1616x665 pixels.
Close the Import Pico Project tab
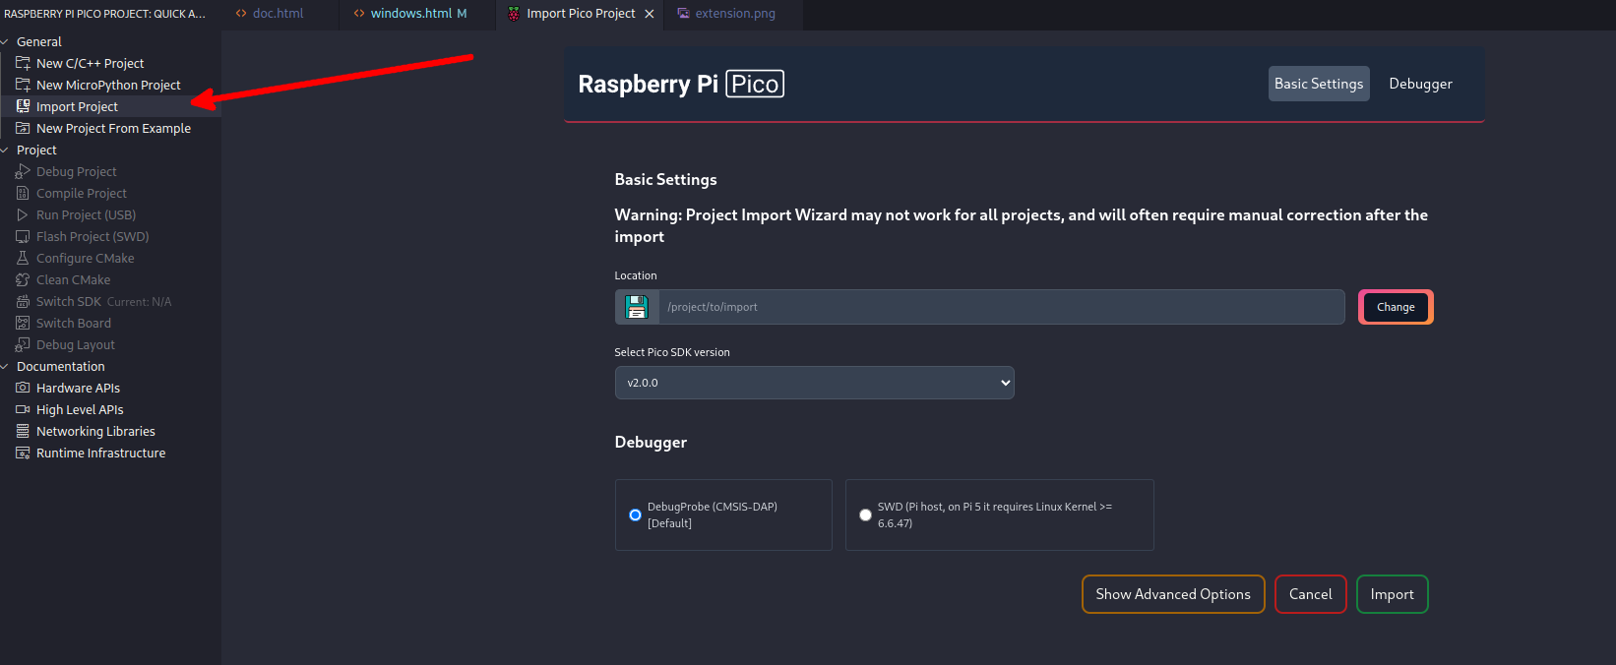650,14
